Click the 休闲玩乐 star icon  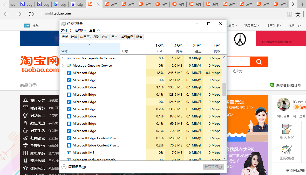click(25, 168)
